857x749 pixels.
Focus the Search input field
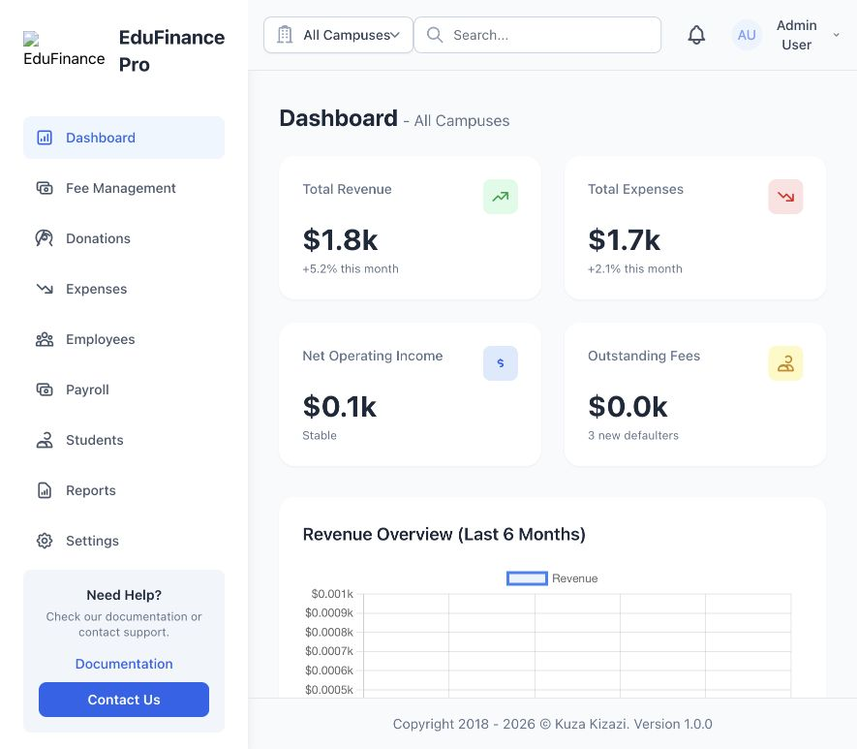tap(537, 35)
